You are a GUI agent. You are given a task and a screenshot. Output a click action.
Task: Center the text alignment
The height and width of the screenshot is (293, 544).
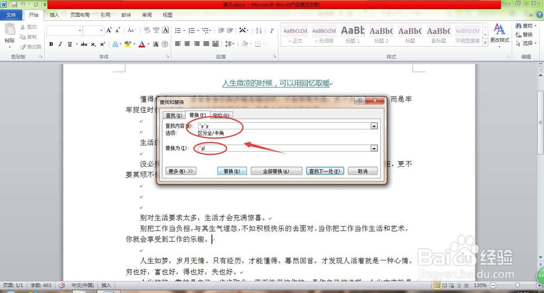click(x=187, y=43)
